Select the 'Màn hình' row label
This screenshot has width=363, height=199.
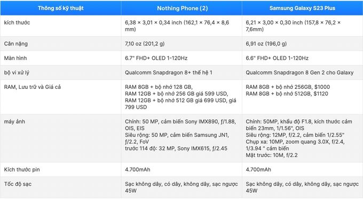click(15, 58)
